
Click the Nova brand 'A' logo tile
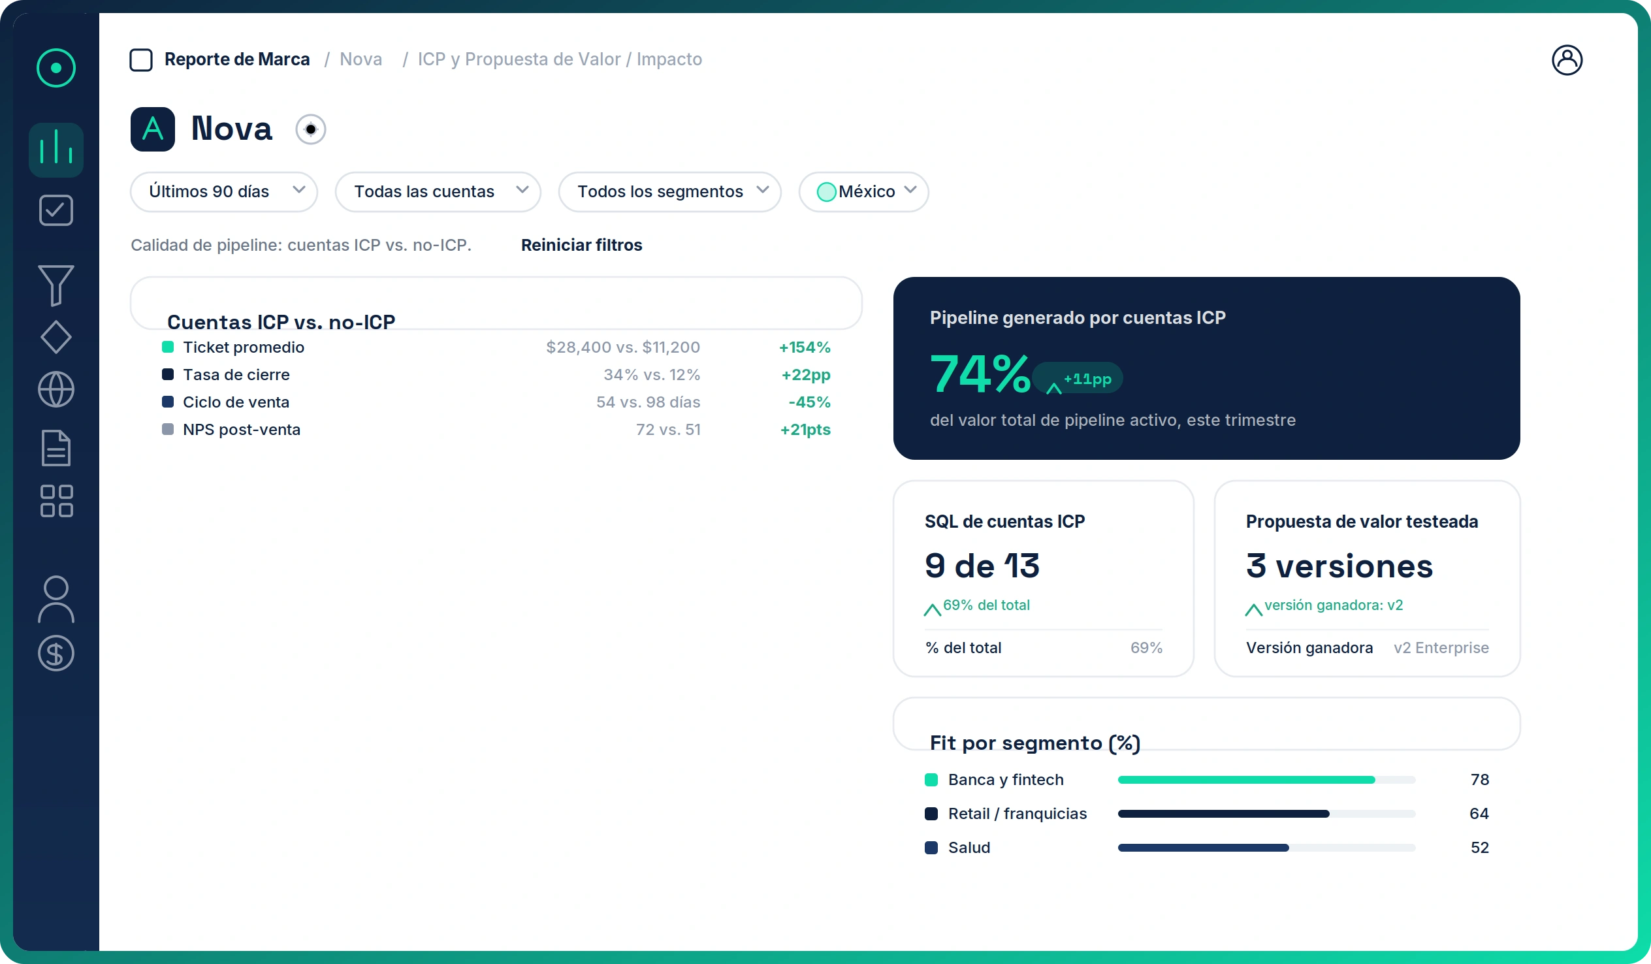[x=153, y=129]
